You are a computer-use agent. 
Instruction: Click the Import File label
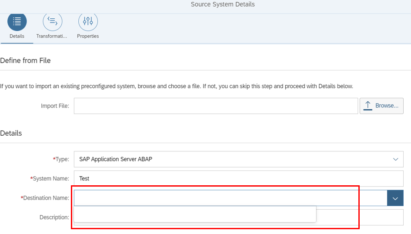tap(55, 106)
